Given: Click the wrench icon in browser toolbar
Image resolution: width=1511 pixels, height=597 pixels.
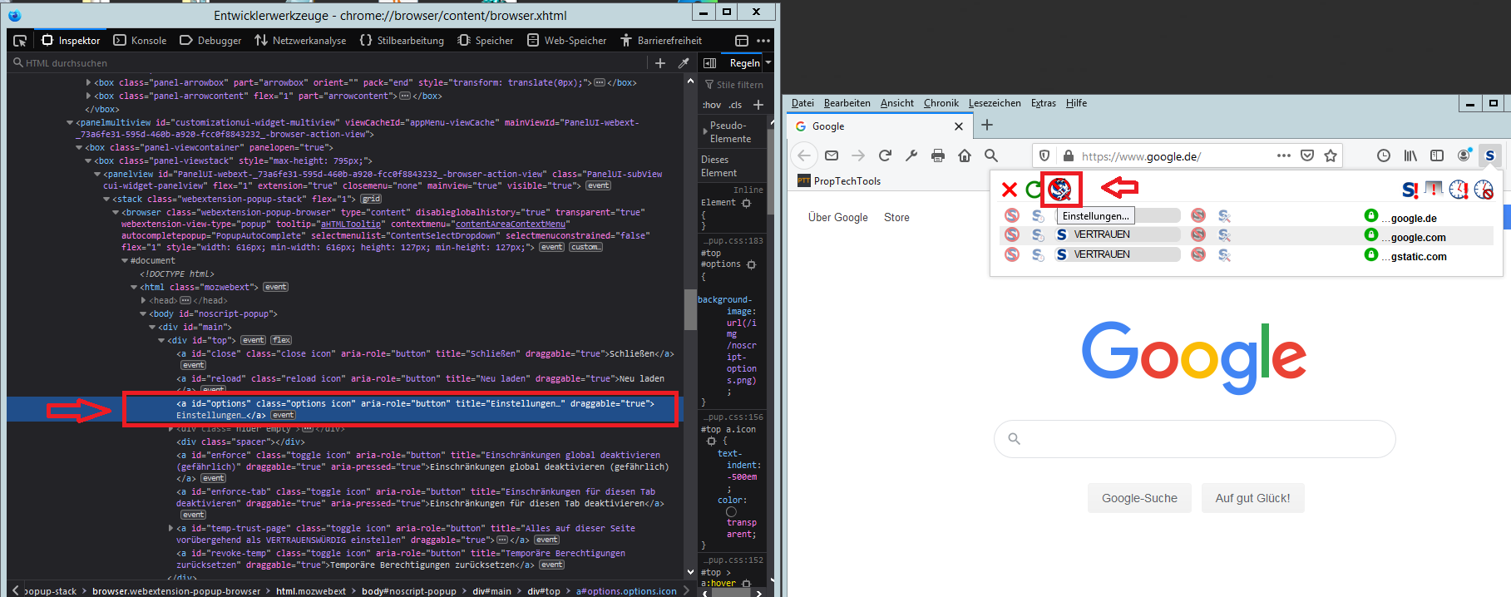Looking at the screenshot, I should pos(911,155).
